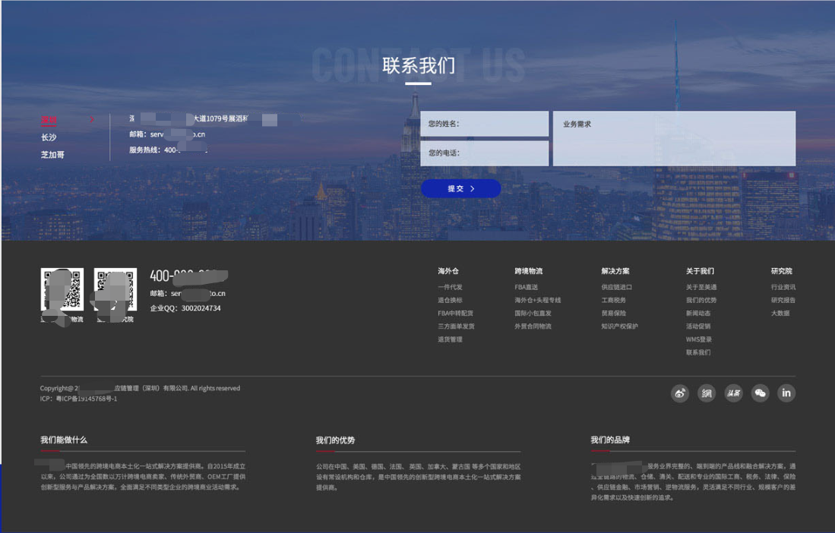This screenshot has width=835, height=533.
Task: Open the Weibo social icon
Action: click(x=679, y=393)
